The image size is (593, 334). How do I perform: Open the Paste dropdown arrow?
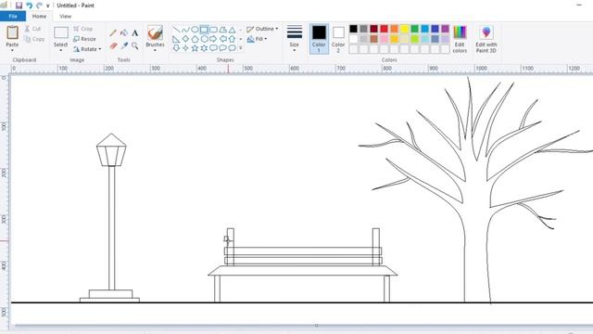[12, 50]
